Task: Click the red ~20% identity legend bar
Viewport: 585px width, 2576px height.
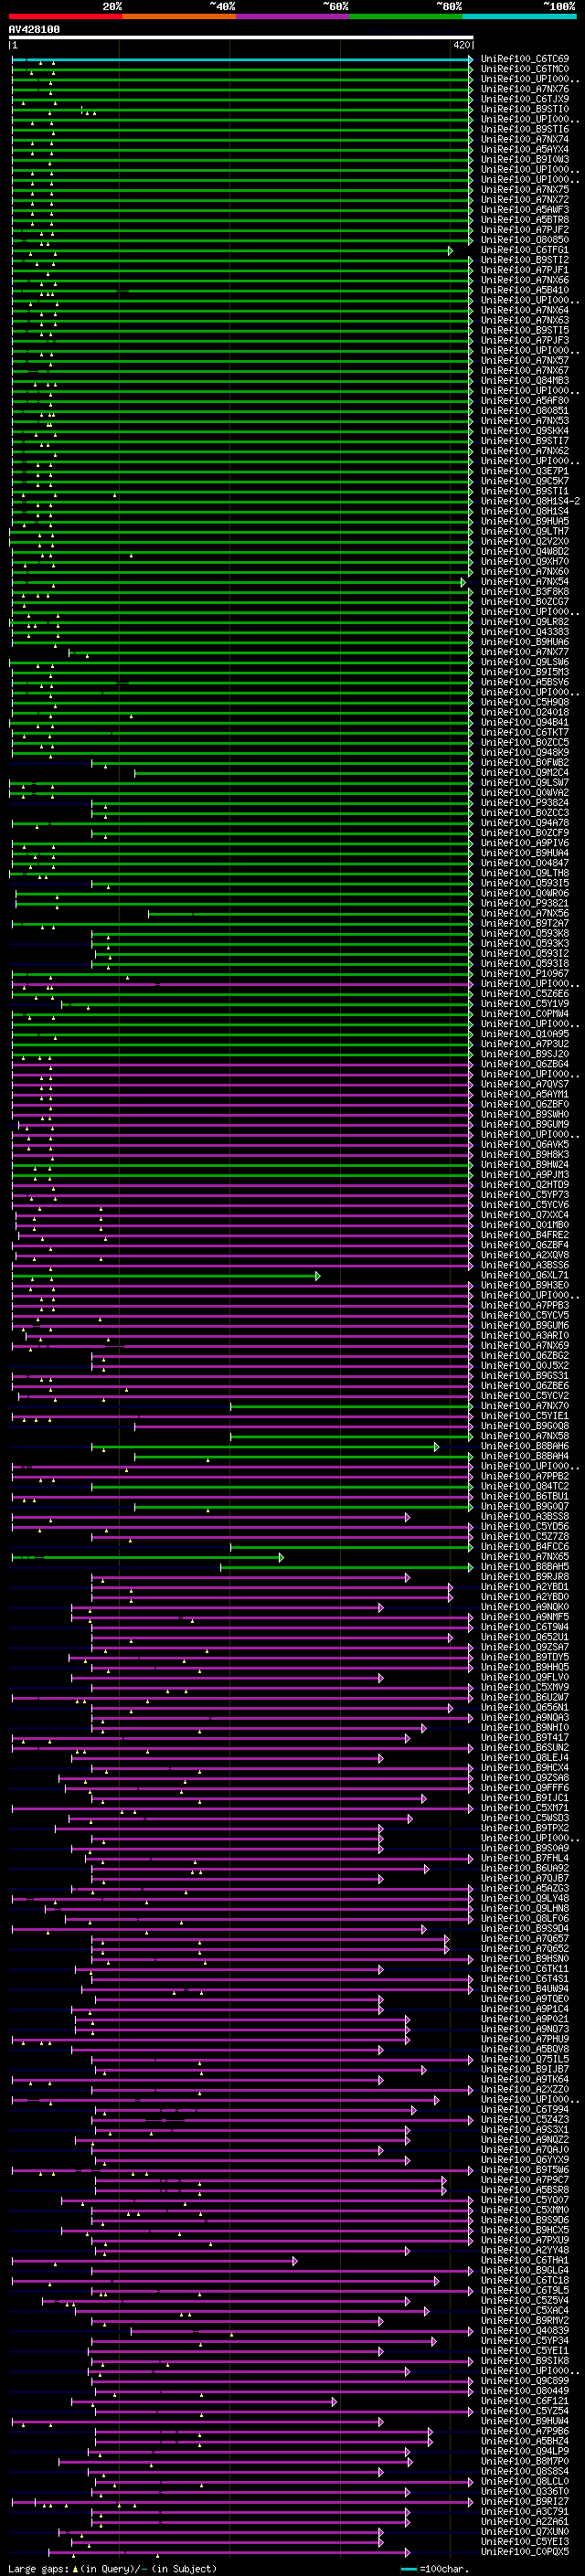Action: 65,16
